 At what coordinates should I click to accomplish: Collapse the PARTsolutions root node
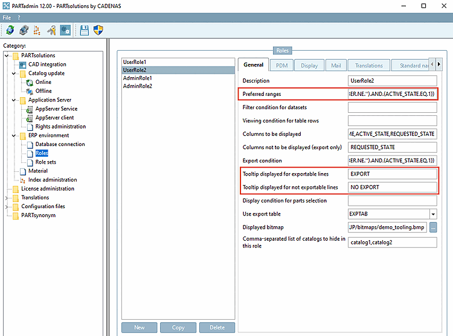[x=7, y=55]
